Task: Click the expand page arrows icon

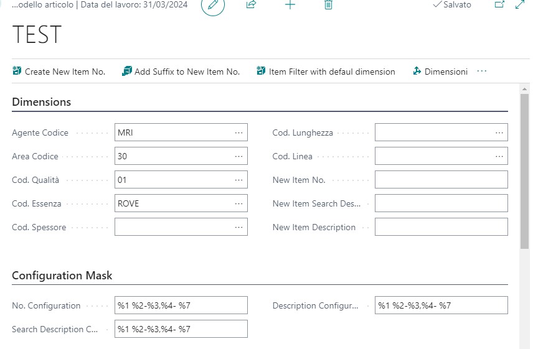Action: (x=521, y=5)
